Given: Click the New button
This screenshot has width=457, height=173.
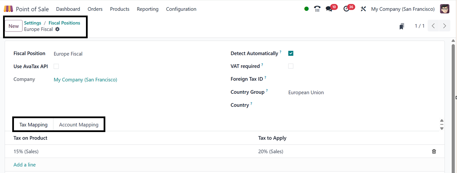Looking at the screenshot, I should pyautogui.click(x=14, y=26).
